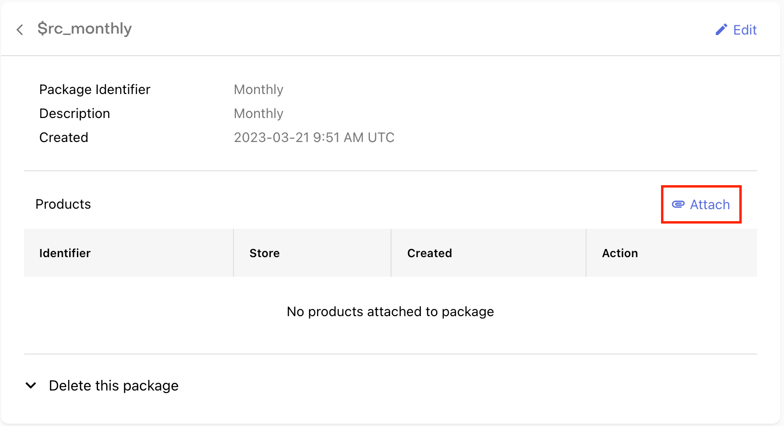Image resolution: width=784 pixels, height=426 pixels.
Task: Click the paperclip icon next to Attach
Action: 678,204
